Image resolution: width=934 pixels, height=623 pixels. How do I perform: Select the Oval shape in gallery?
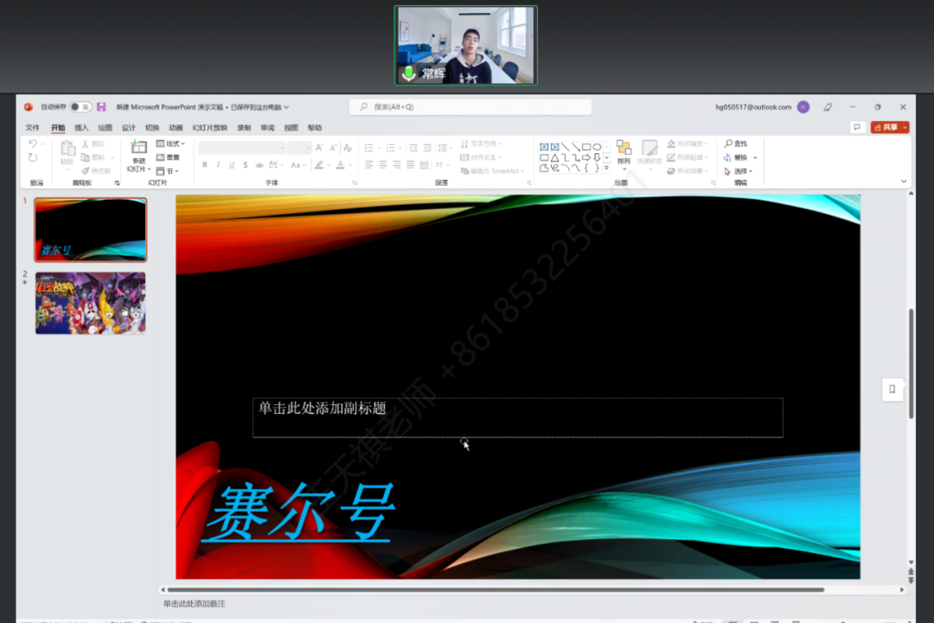(x=597, y=147)
